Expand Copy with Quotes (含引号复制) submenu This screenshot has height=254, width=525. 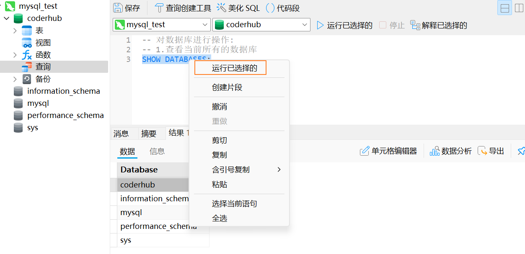[246, 169]
